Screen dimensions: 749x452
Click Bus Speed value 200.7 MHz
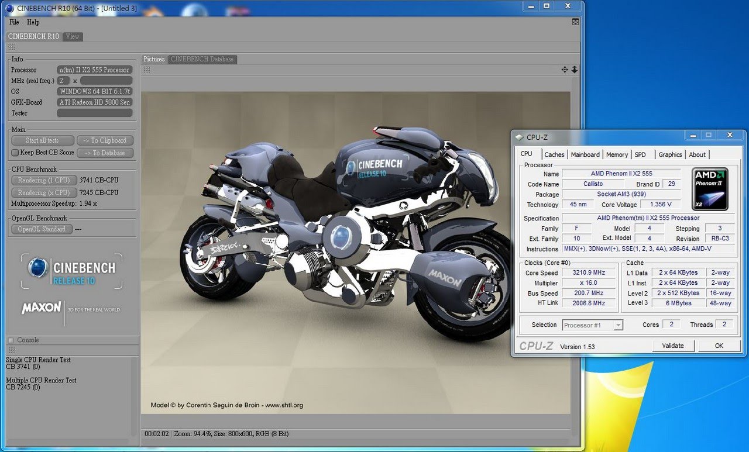[588, 293]
